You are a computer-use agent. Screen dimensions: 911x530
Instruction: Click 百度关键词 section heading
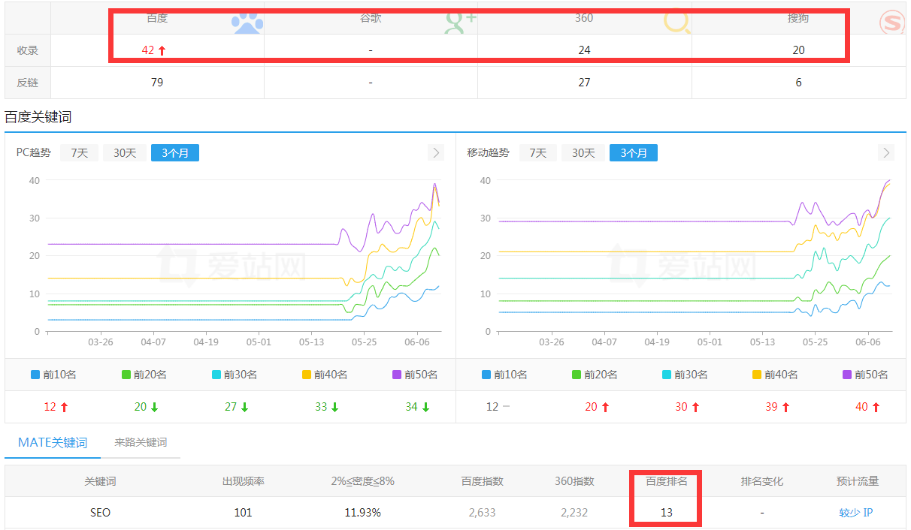(38, 117)
